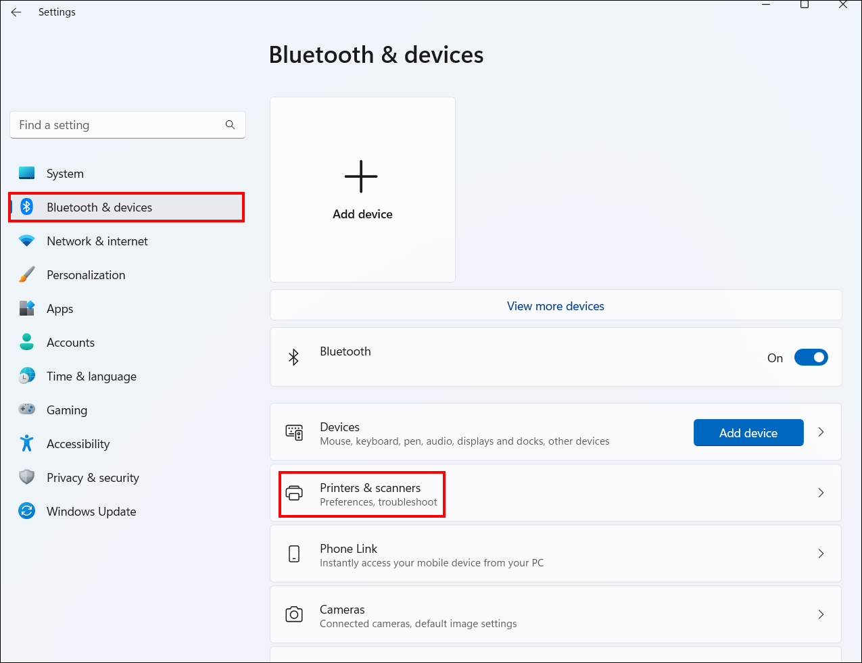Go to Network & internet
Viewport: 862px width, 663px height.
tap(127, 241)
